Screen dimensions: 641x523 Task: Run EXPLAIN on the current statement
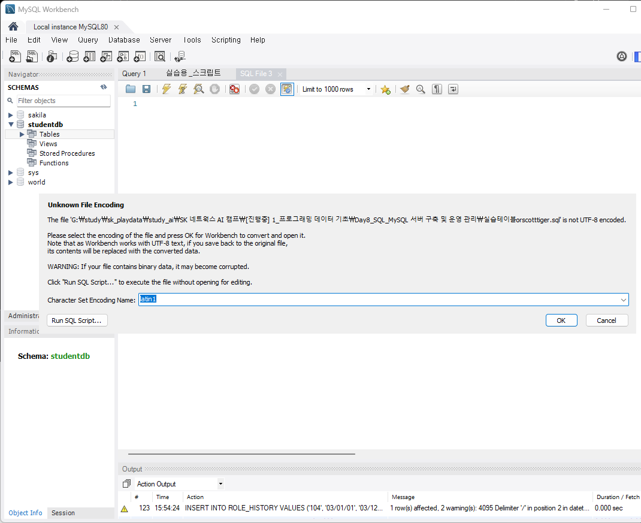click(x=199, y=89)
